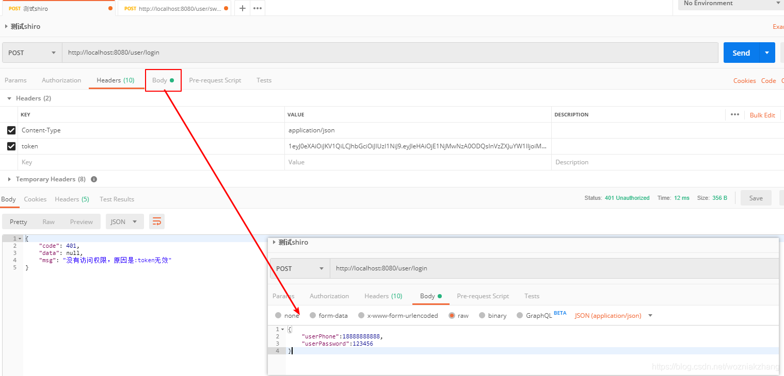Uncheck the Content-Type header checkbox
The image size is (784, 376).
coord(11,130)
